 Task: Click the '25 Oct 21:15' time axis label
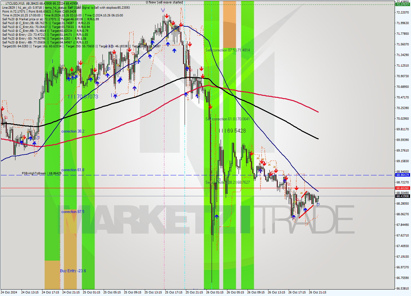point(194,292)
